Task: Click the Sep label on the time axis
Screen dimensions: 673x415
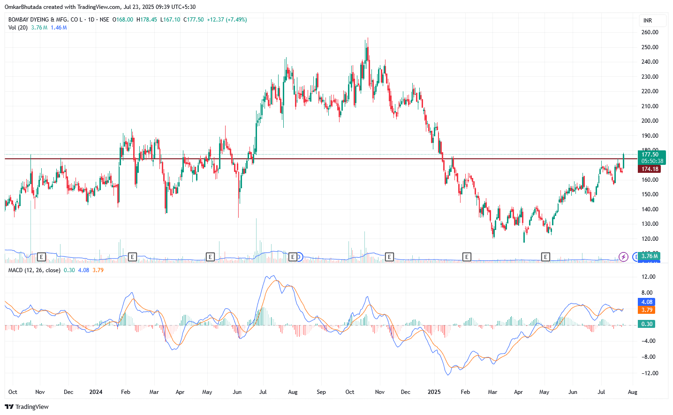Action: pos(321,392)
